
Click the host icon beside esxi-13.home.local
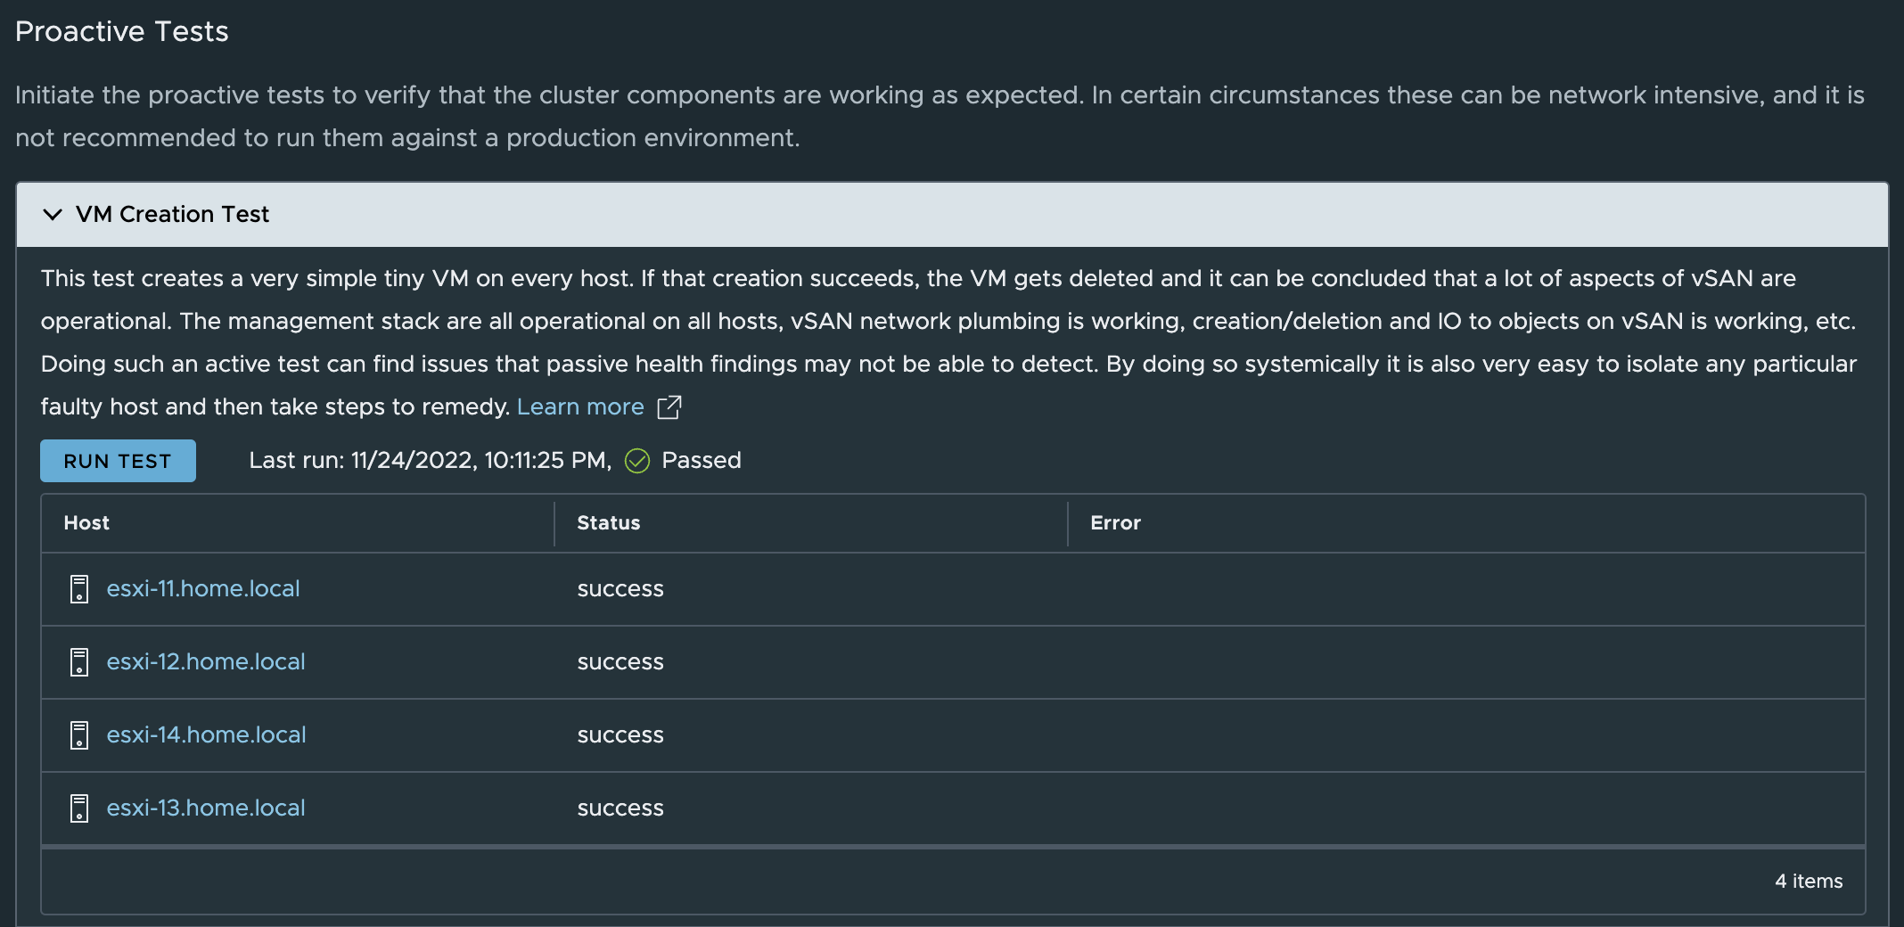pyautogui.click(x=78, y=808)
